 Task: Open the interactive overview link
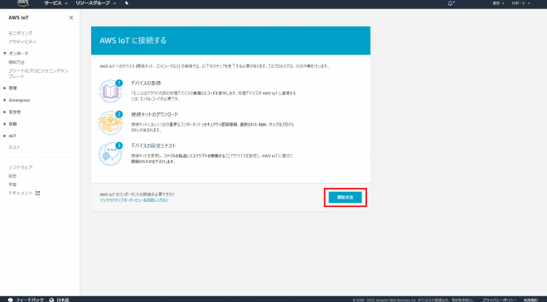coord(134,200)
